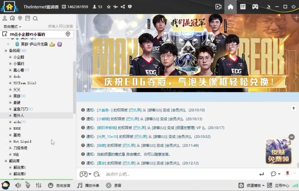Share the channel via share icon
Viewport: 299px width, 191px height.
[123, 7]
